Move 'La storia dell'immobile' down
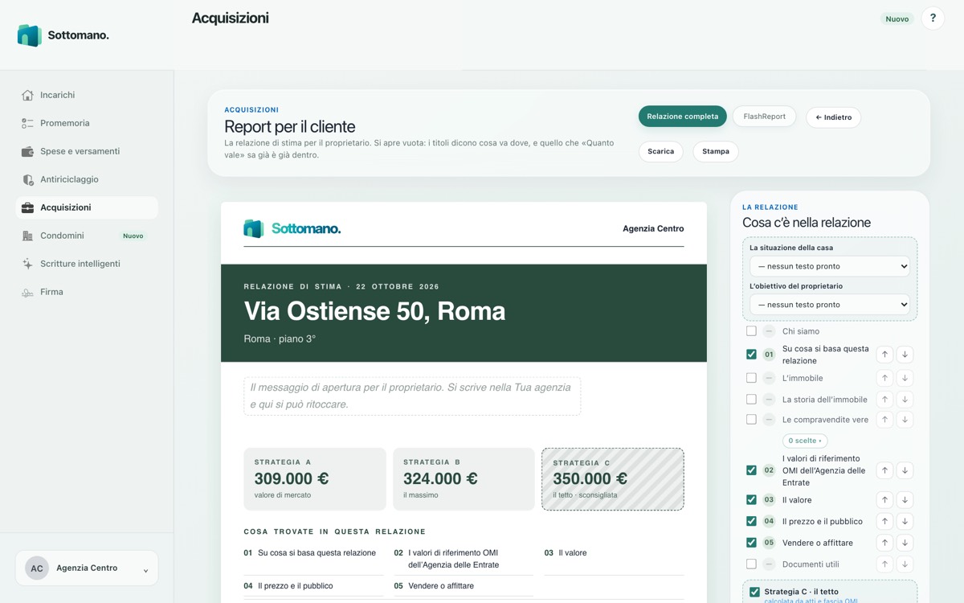The height and width of the screenshot is (603, 964). coord(905,399)
